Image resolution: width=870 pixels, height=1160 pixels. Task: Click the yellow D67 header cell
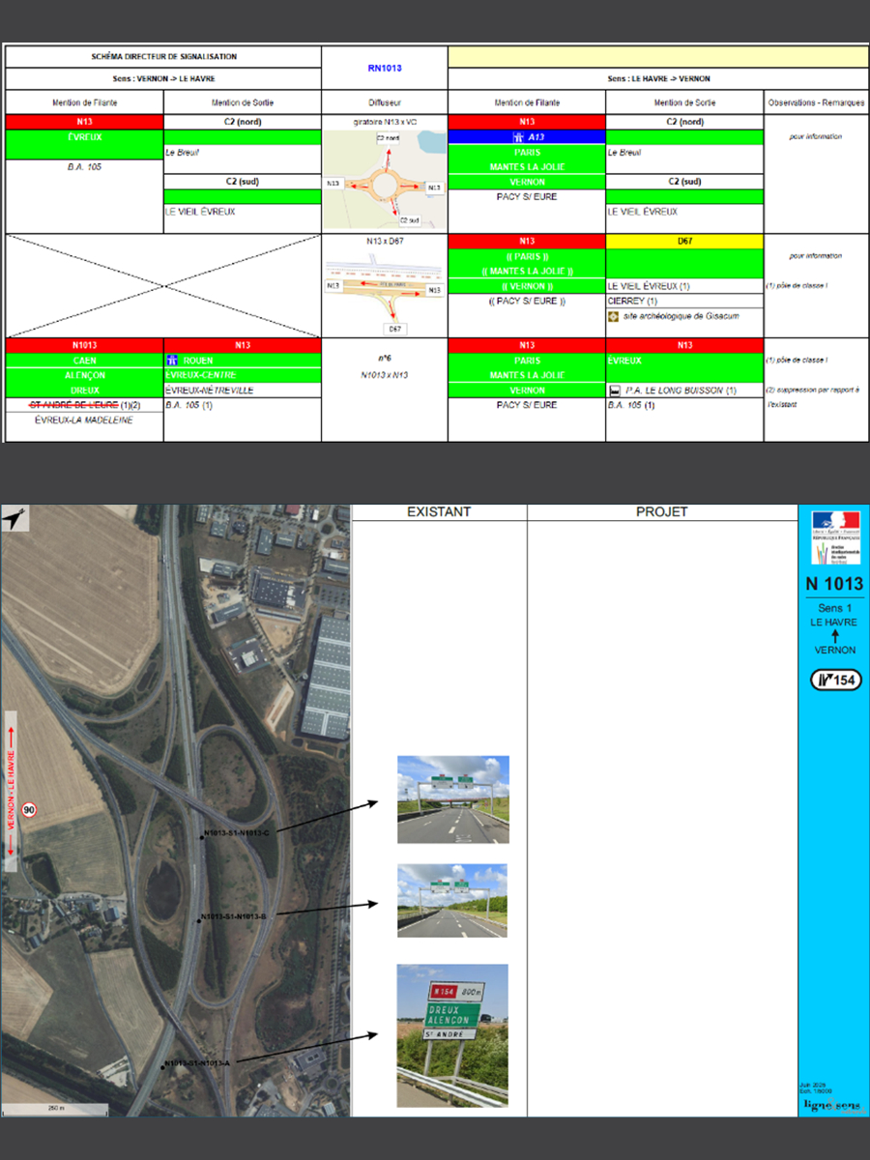pos(684,241)
